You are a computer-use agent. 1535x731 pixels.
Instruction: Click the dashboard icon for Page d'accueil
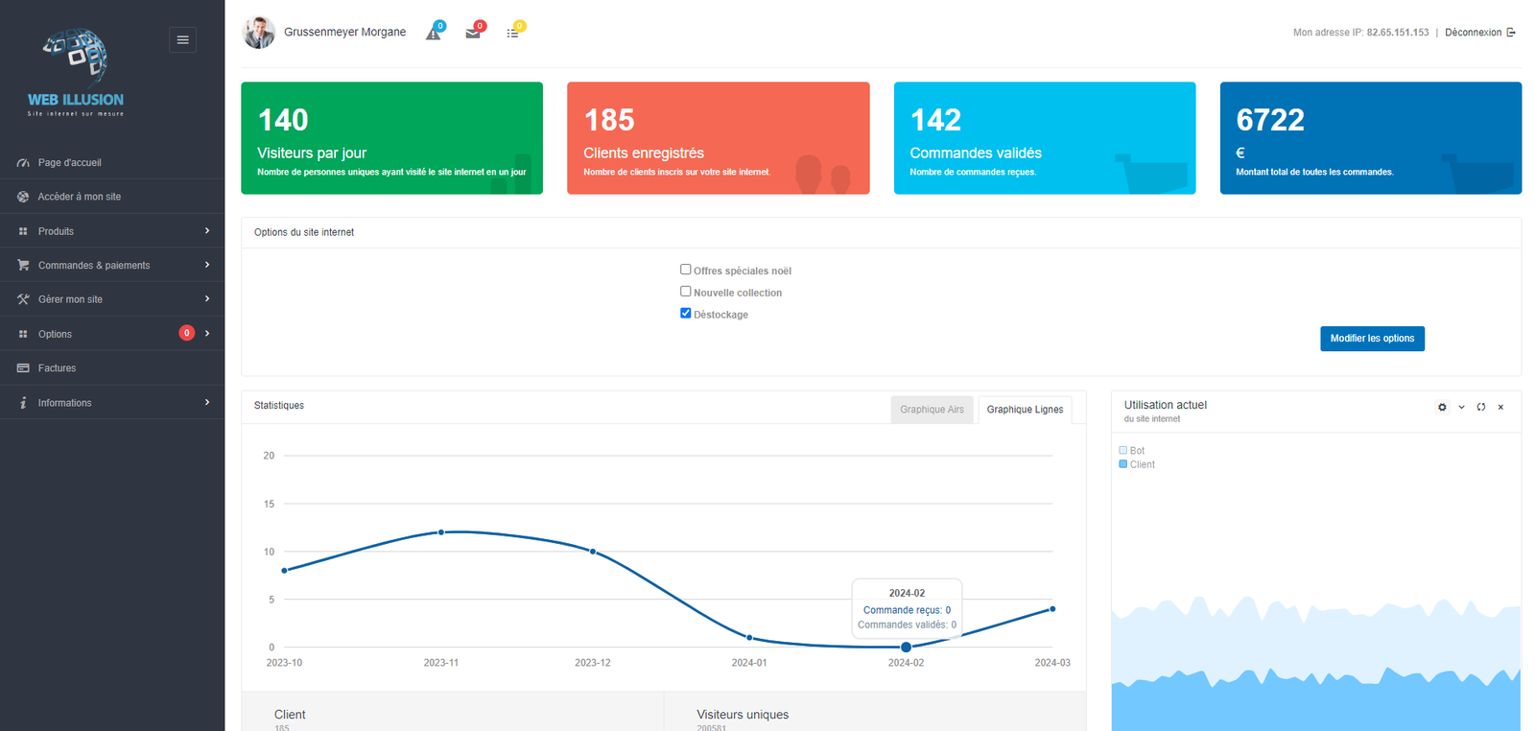pyautogui.click(x=23, y=163)
